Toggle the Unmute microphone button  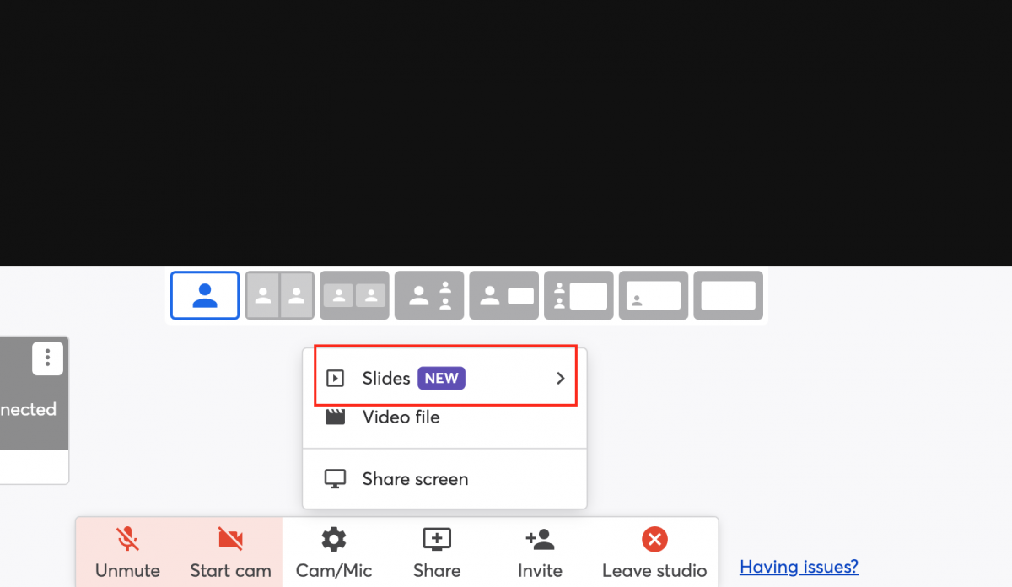pyautogui.click(x=127, y=552)
